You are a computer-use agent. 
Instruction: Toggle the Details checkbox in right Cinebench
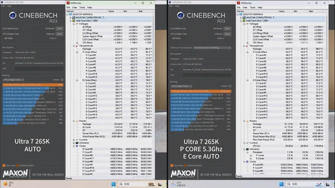point(230,86)
